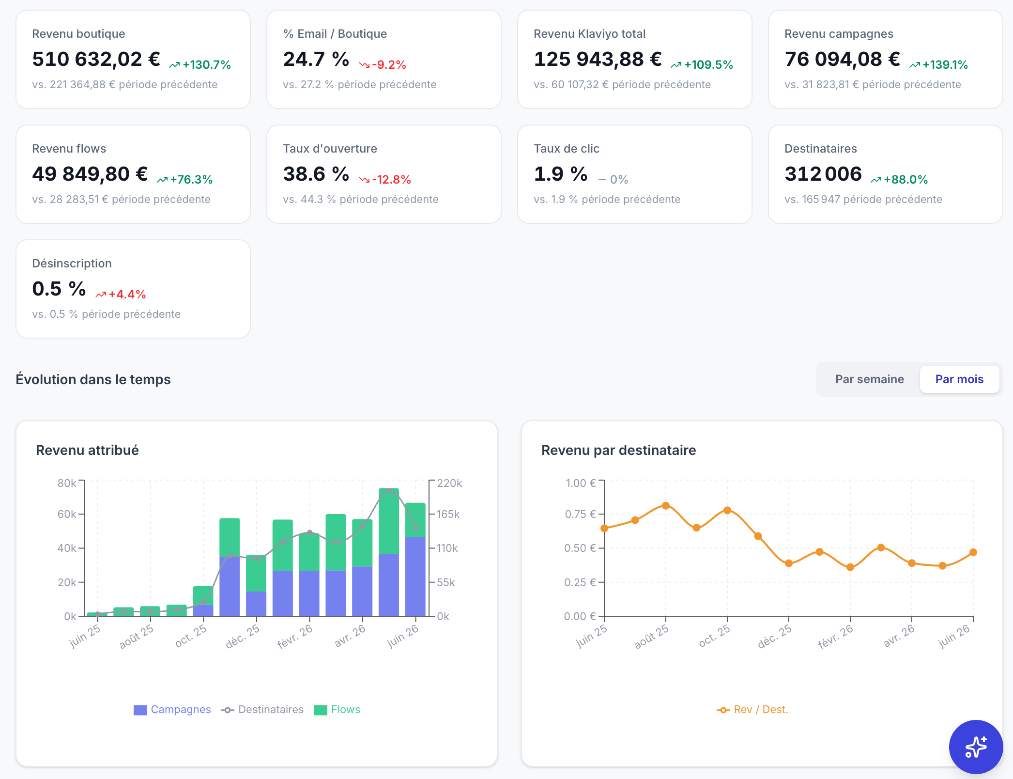Click the tallest bar in Revenu attribué chart
Image resolution: width=1013 pixels, height=779 pixels.
pos(389,552)
